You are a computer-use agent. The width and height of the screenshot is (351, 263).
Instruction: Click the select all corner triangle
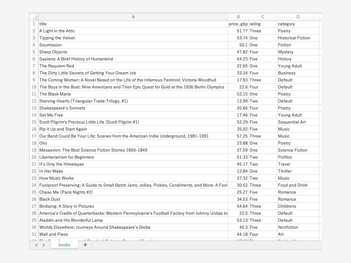tap(35, 17)
